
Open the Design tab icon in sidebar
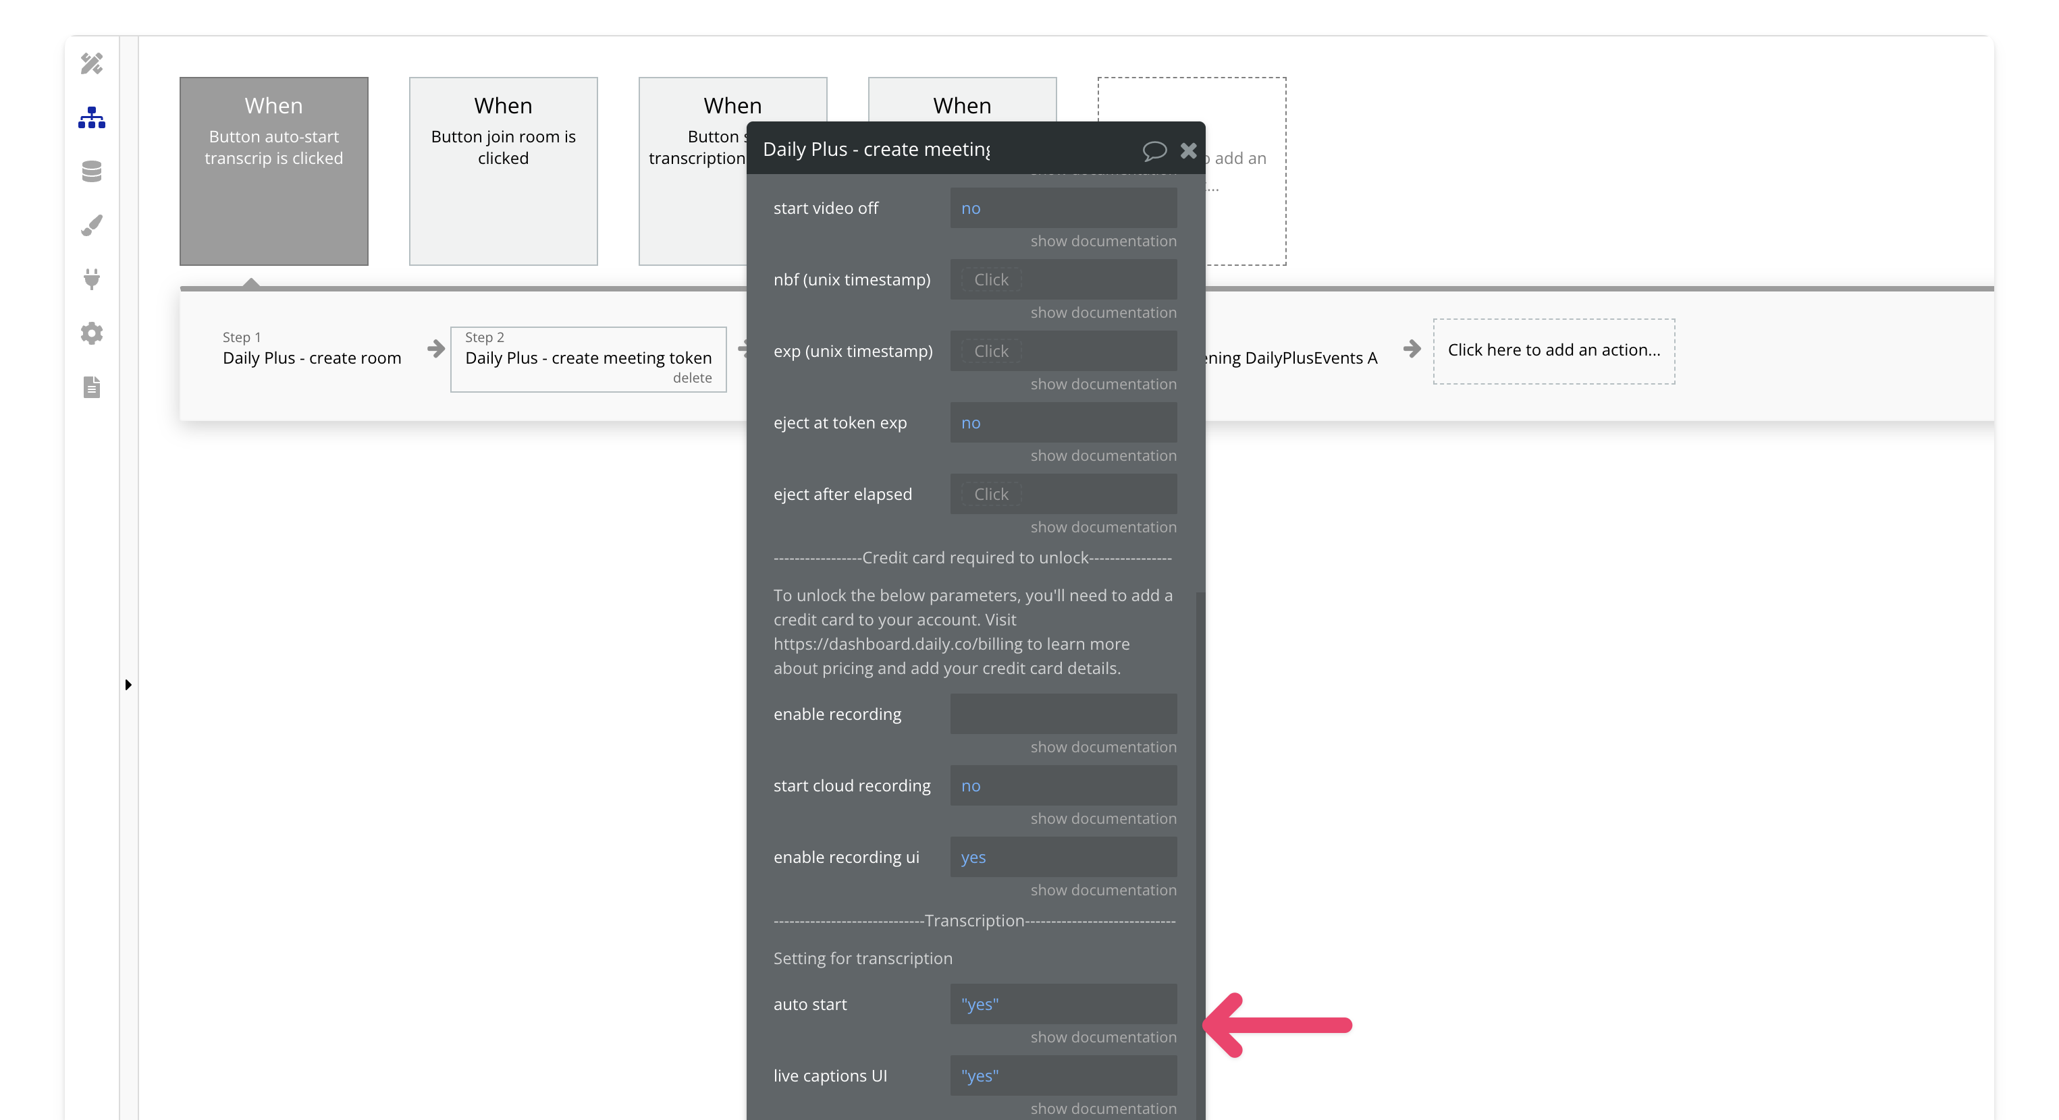point(92,63)
